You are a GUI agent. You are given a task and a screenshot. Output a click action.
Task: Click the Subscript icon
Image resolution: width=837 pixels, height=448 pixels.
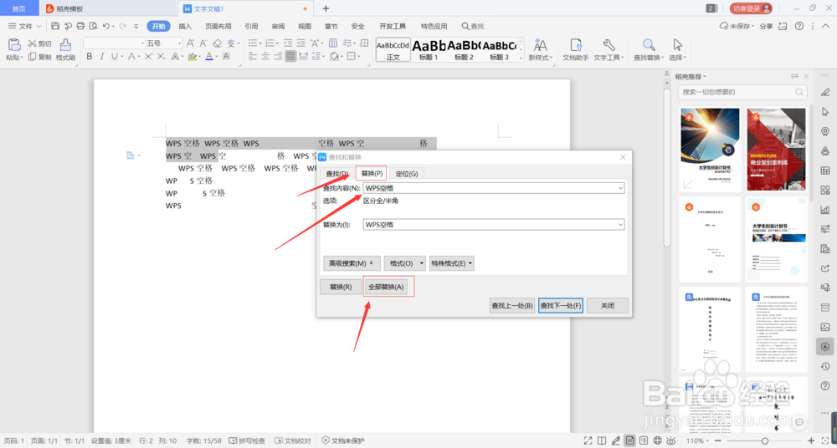pyautogui.click(x=160, y=57)
